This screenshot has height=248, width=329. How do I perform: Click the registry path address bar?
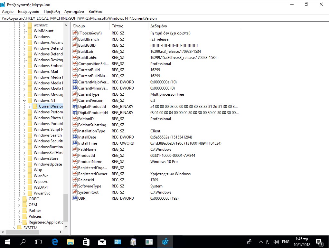[164, 18]
